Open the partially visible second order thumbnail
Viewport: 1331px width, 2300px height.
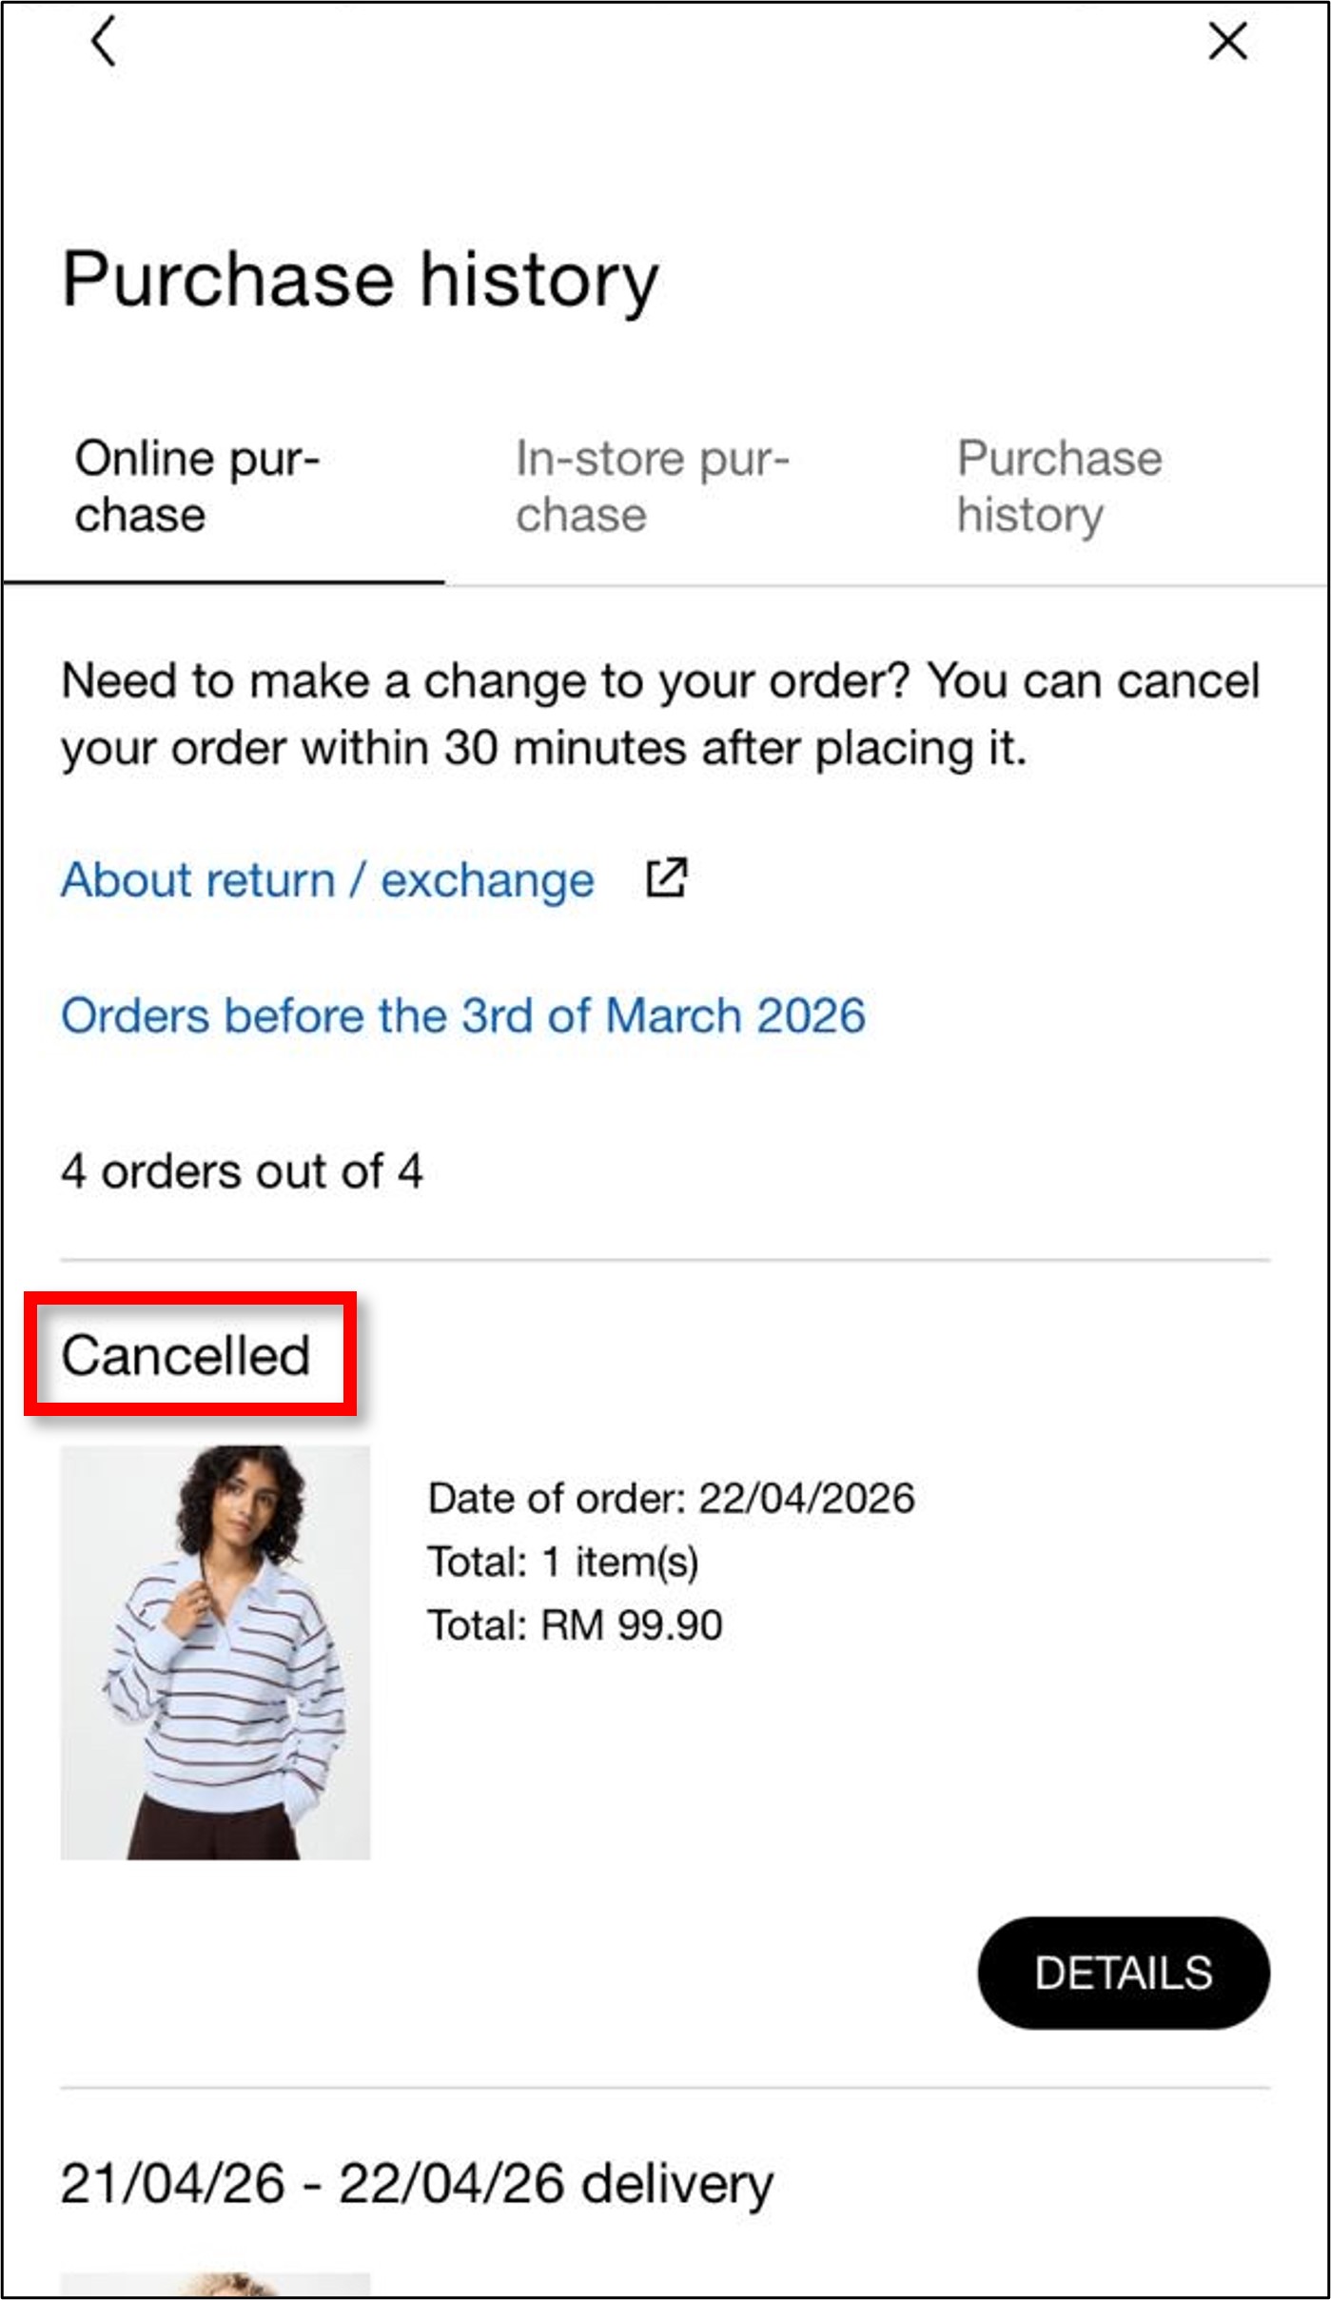[x=215, y=2284]
